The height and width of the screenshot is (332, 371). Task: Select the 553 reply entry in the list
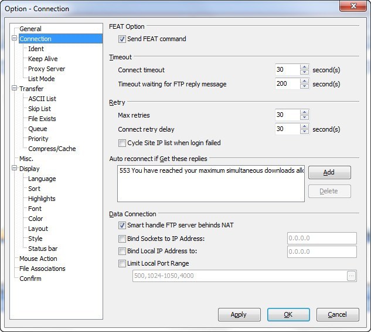point(211,170)
